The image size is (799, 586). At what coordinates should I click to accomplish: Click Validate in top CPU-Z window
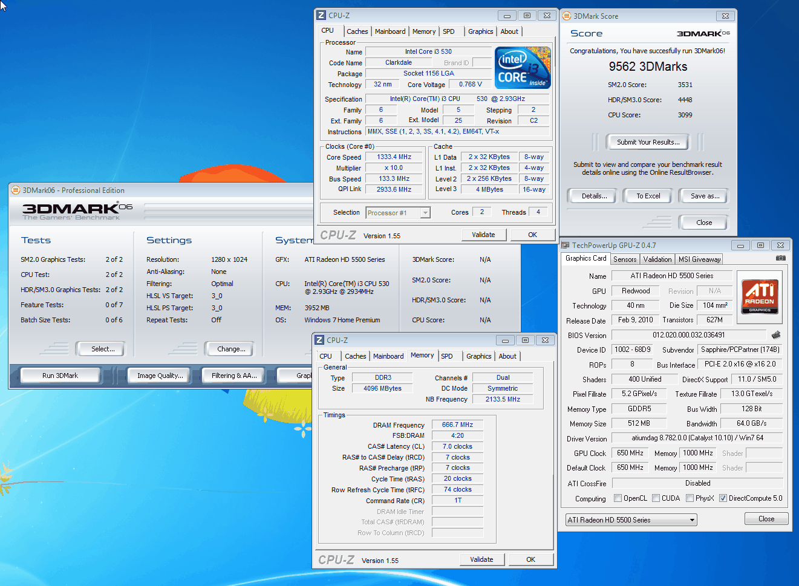(483, 235)
